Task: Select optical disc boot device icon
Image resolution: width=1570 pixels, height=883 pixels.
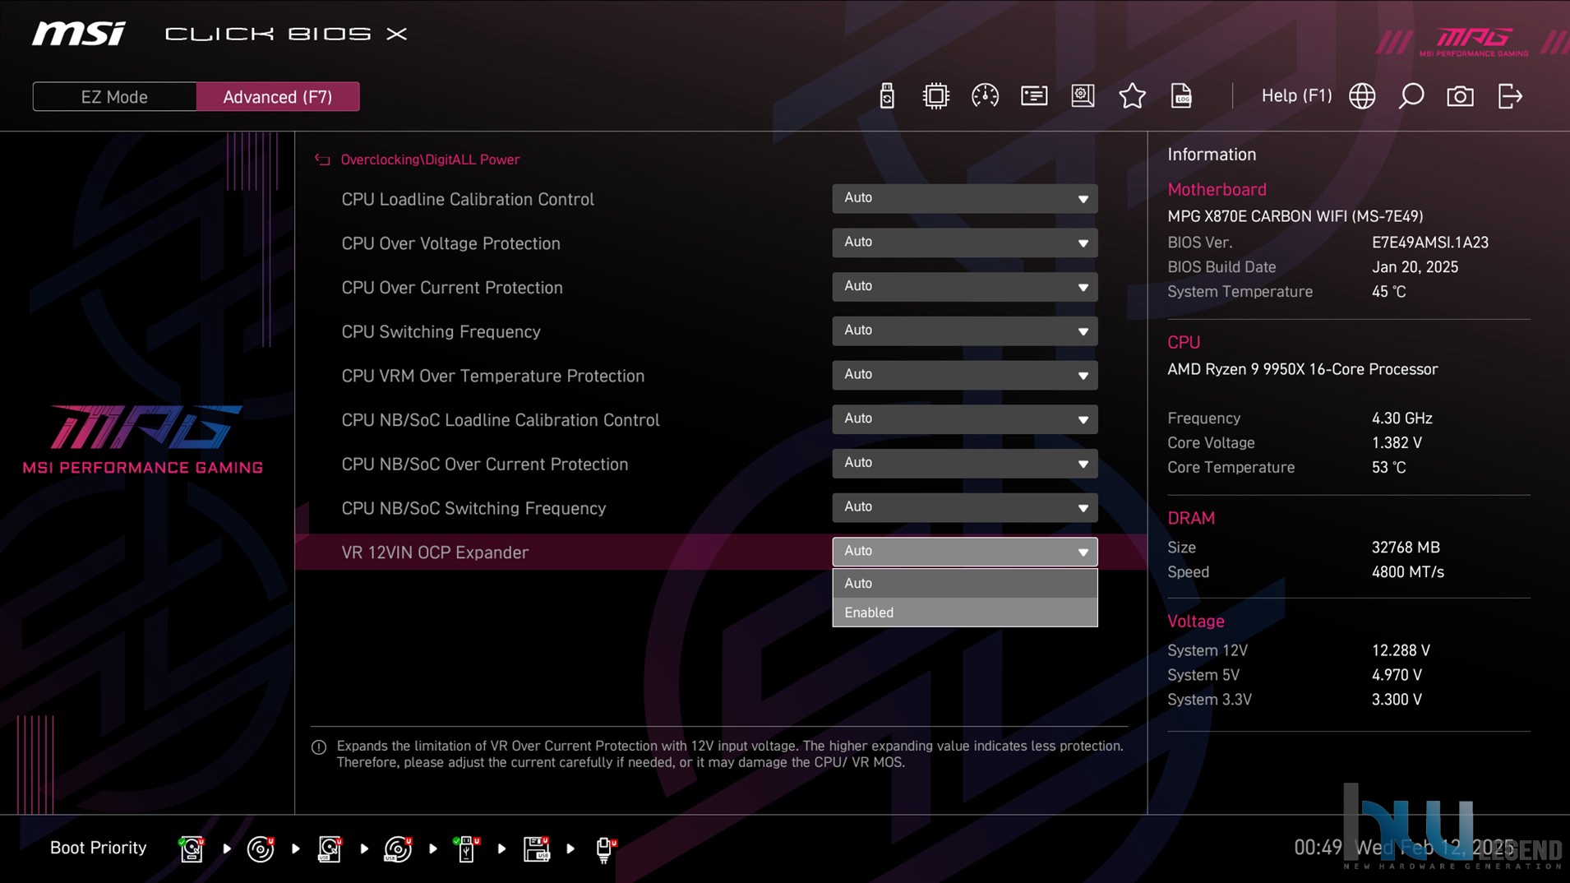Action: [x=261, y=848]
